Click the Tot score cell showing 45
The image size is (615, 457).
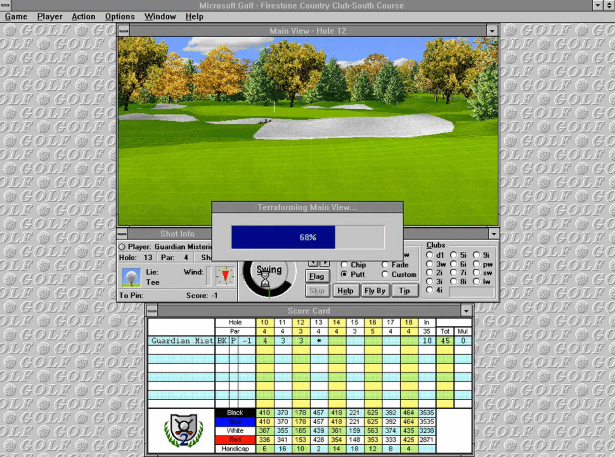[x=445, y=341]
